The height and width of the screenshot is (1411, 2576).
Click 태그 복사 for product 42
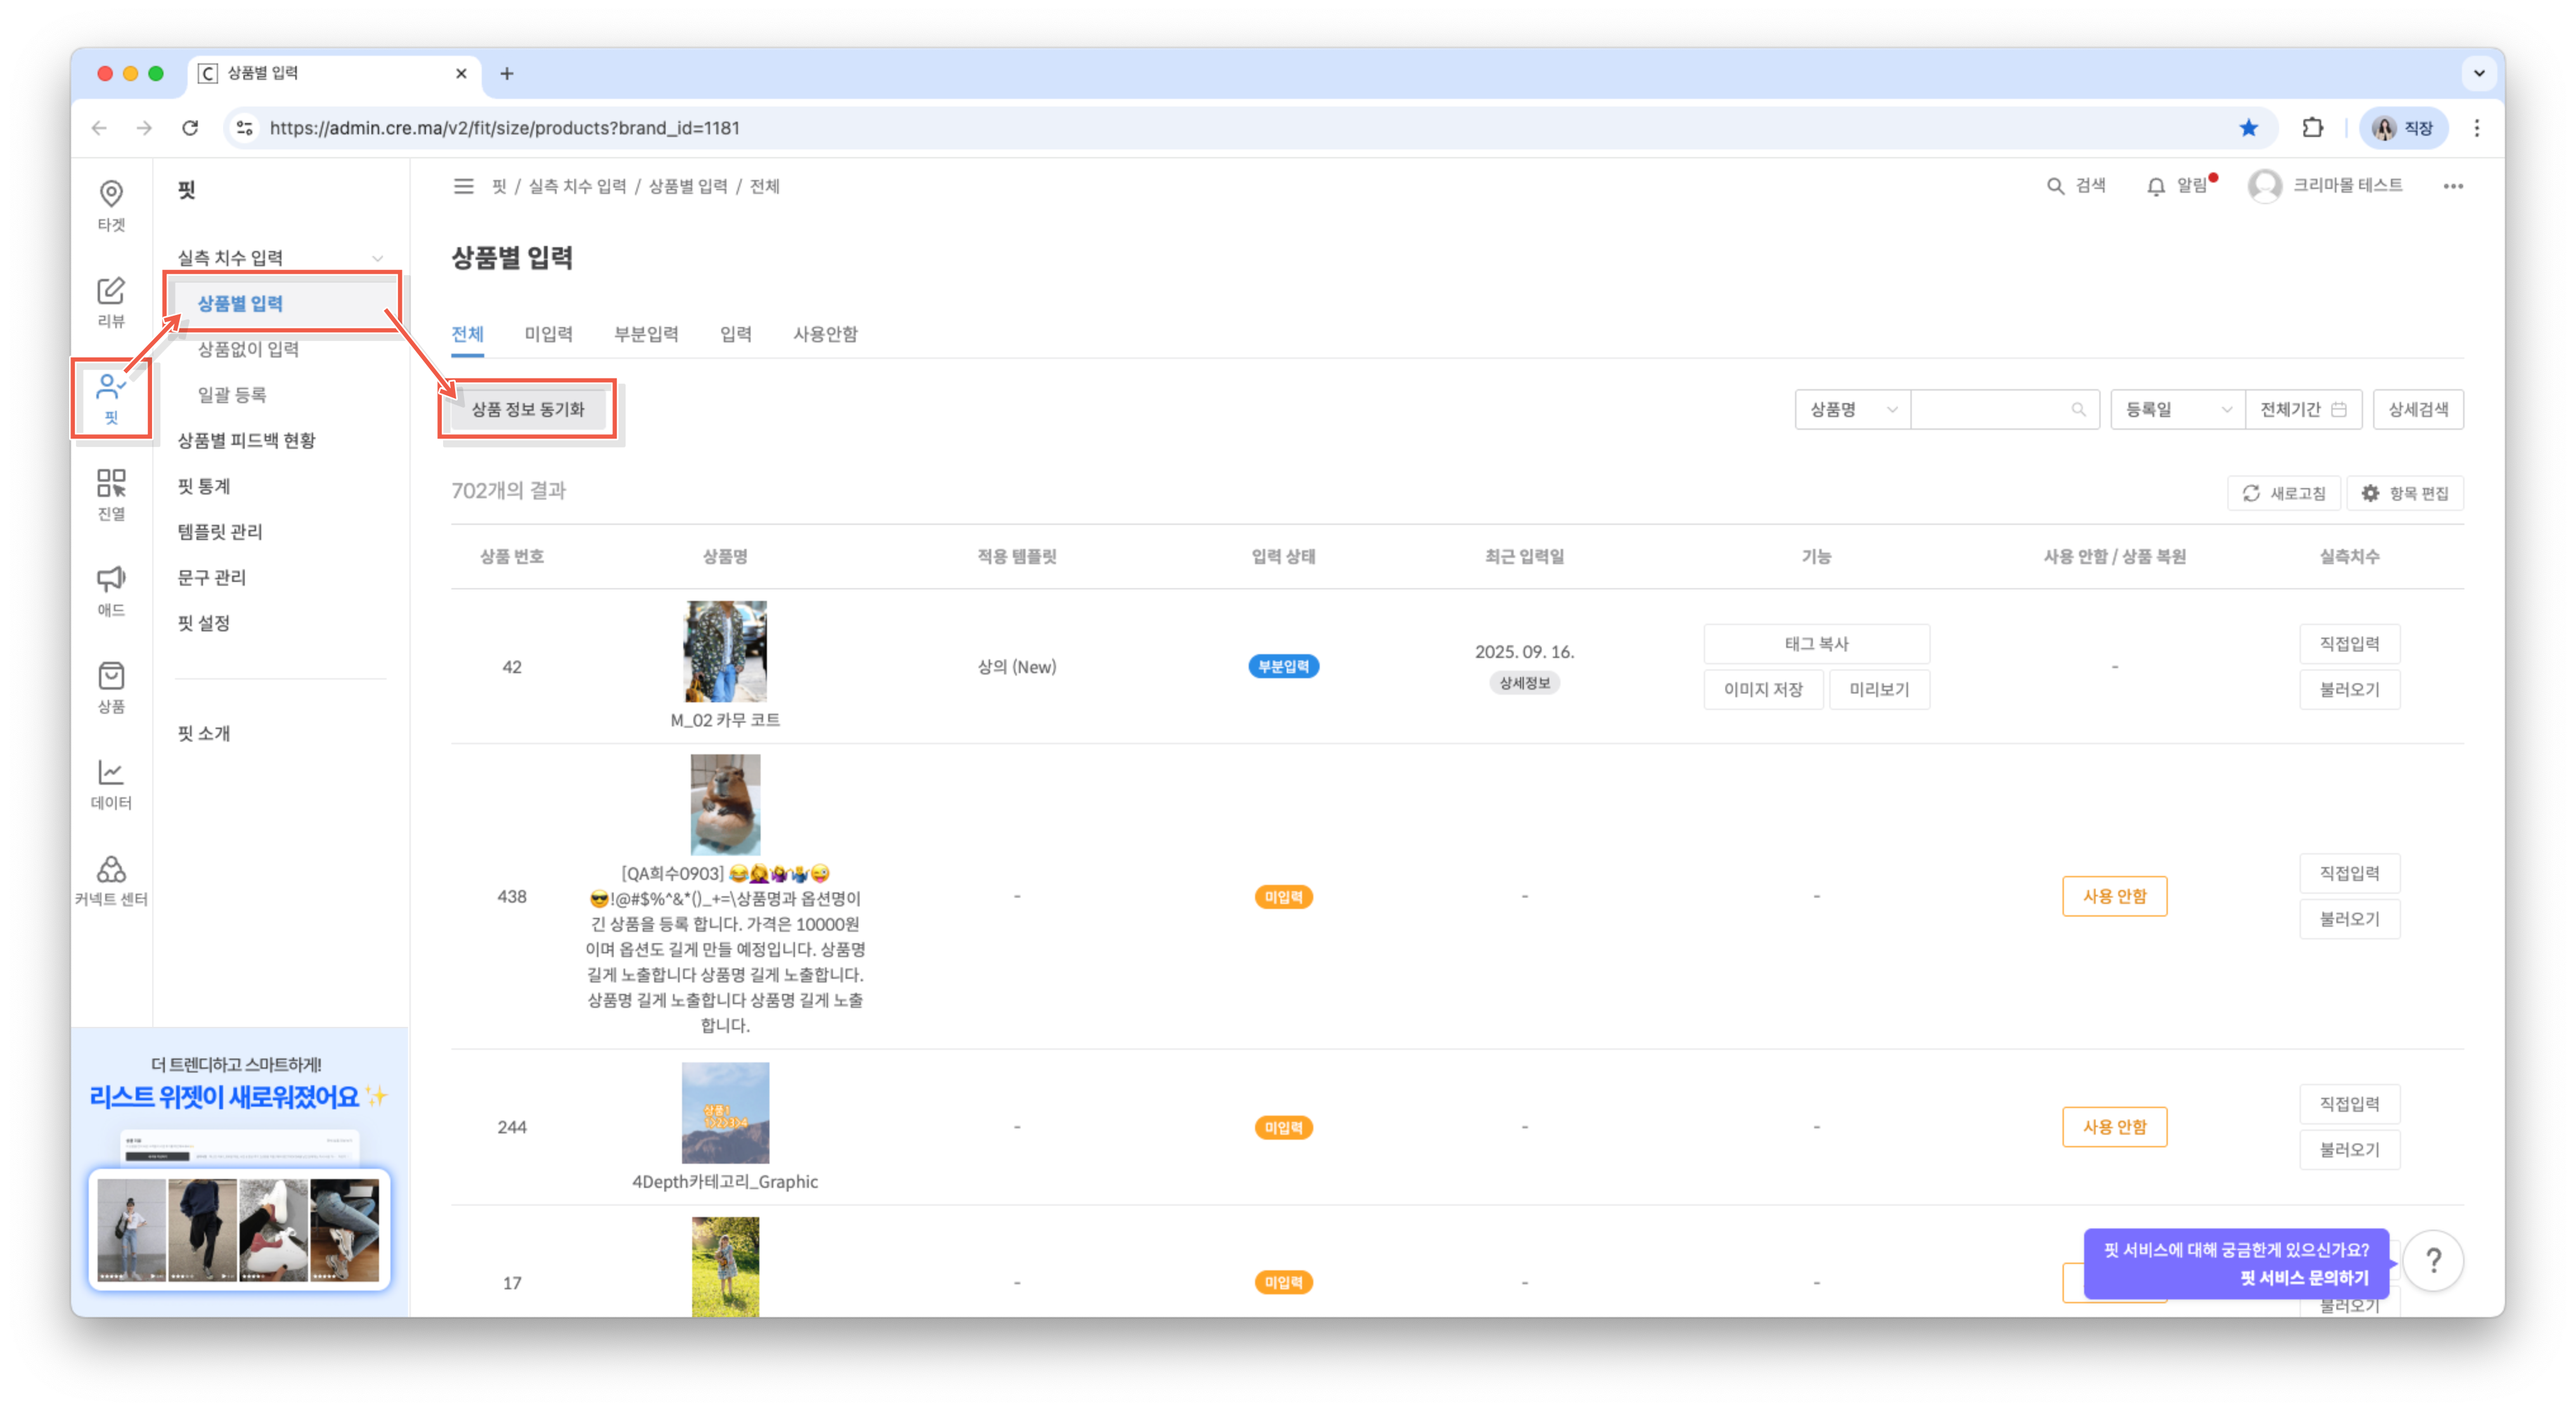(x=1816, y=644)
